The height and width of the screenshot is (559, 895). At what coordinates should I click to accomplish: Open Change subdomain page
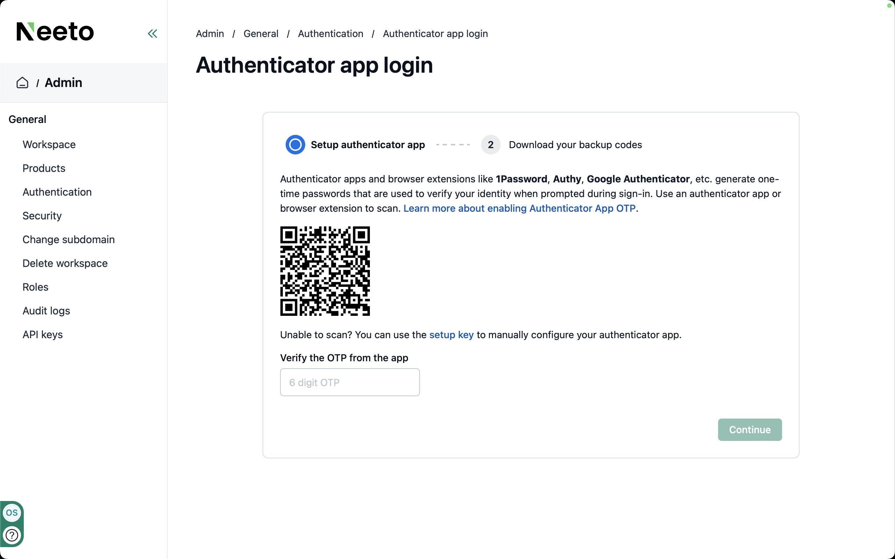click(x=69, y=240)
